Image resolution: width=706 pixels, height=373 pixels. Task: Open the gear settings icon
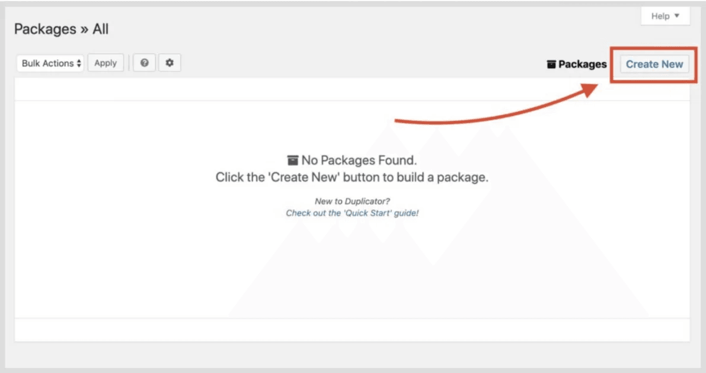170,63
